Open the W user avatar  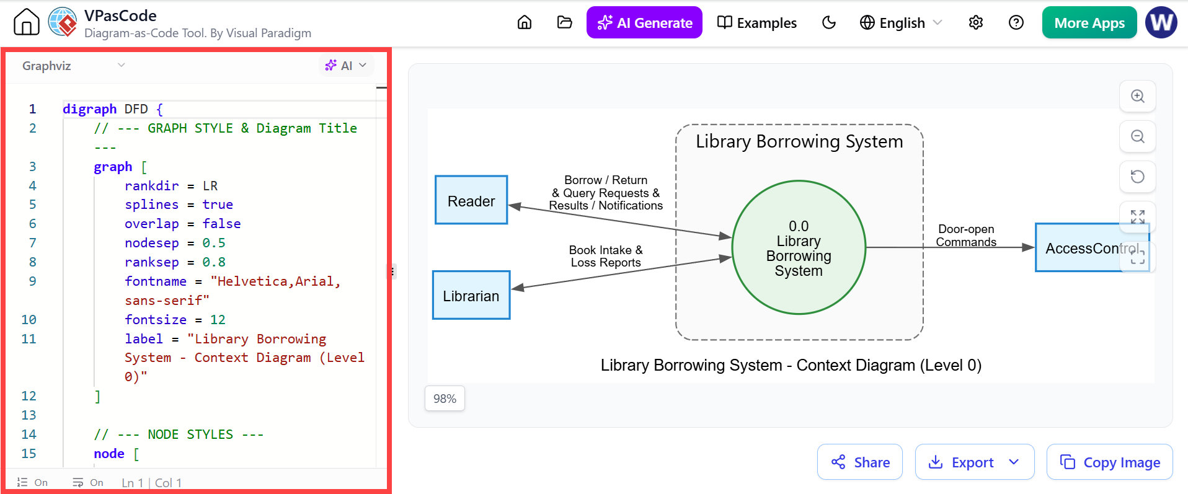(x=1161, y=23)
